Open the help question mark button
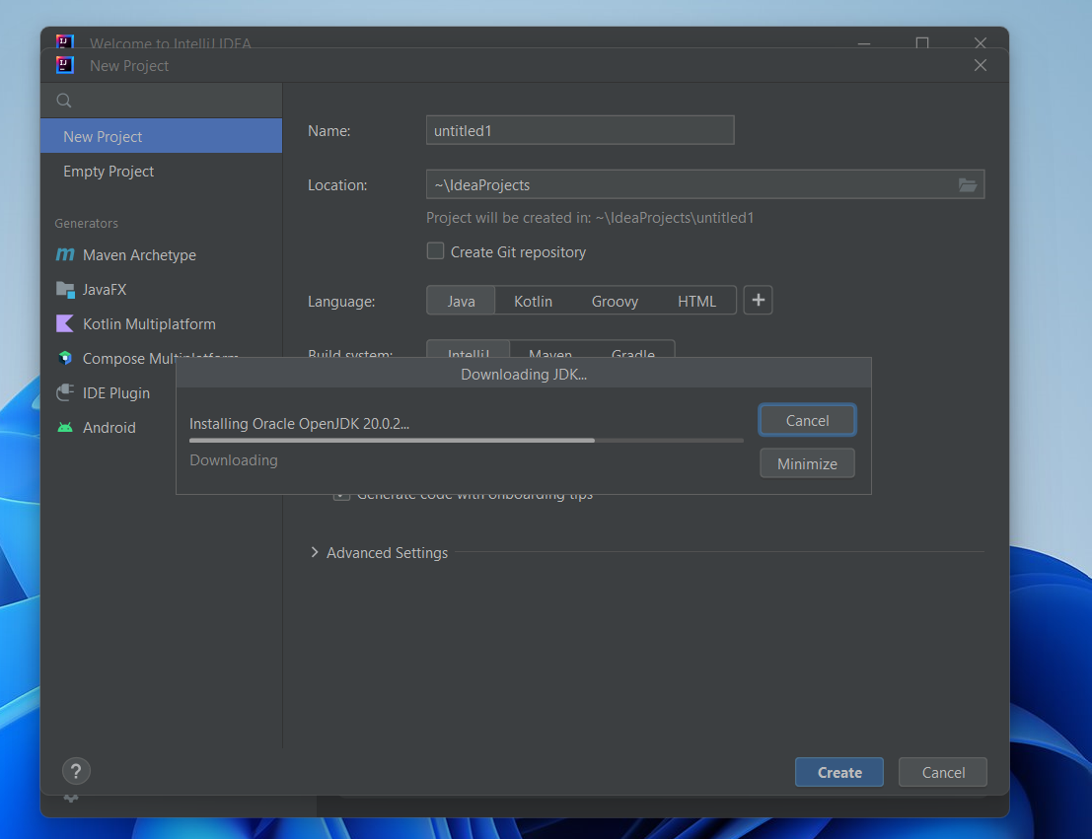The image size is (1092, 839). tap(77, 771)
